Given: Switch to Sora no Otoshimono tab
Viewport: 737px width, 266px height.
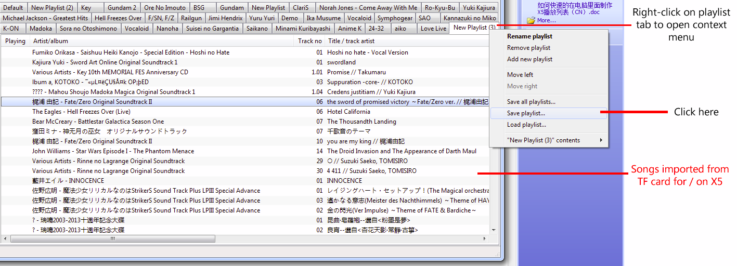Looking at the screenshot, I should (x=88, y=29).
